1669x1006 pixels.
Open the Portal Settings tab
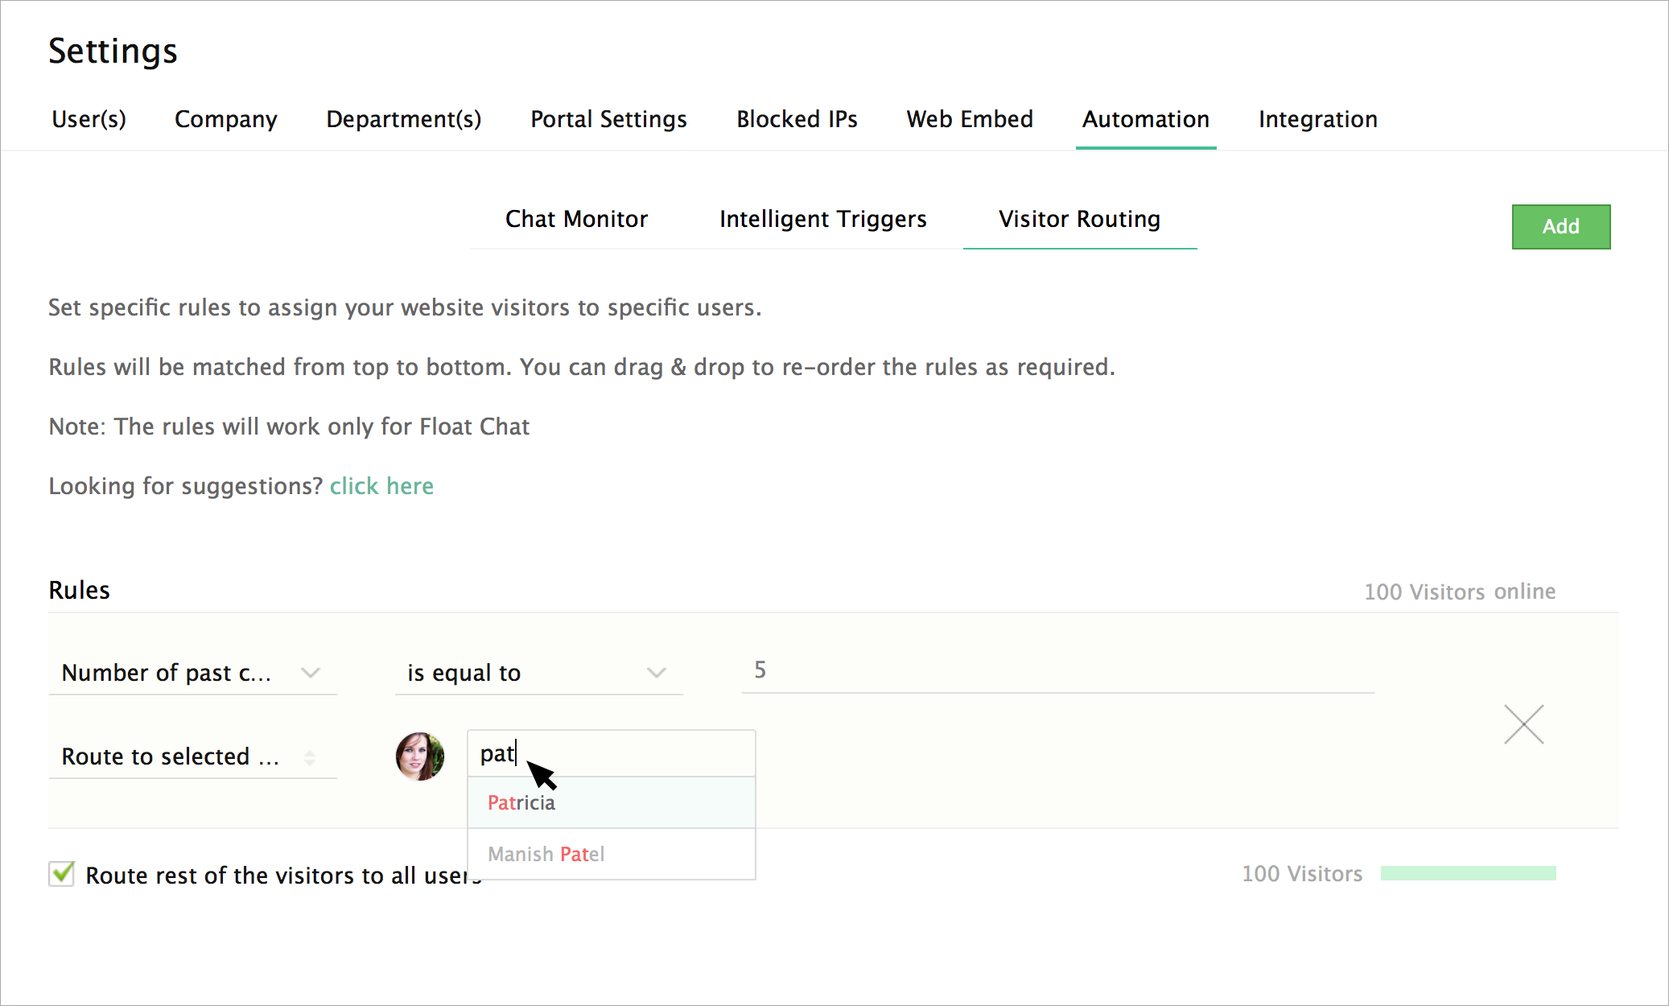pos(608,119)
